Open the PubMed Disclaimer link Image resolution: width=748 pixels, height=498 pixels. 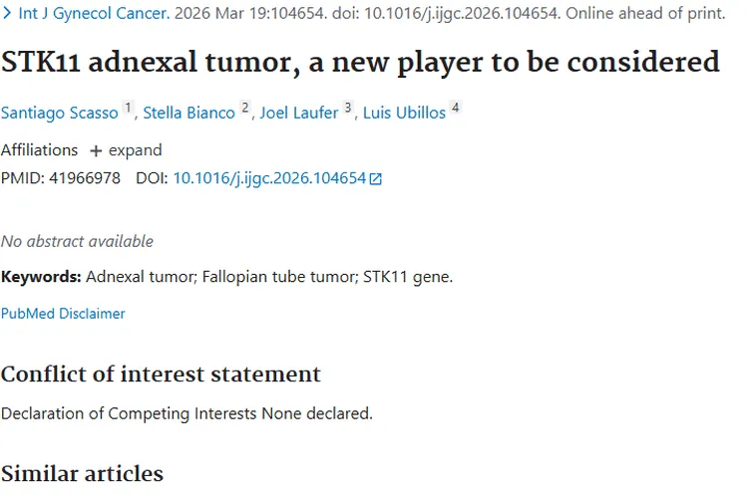click(x=63, y=313)
